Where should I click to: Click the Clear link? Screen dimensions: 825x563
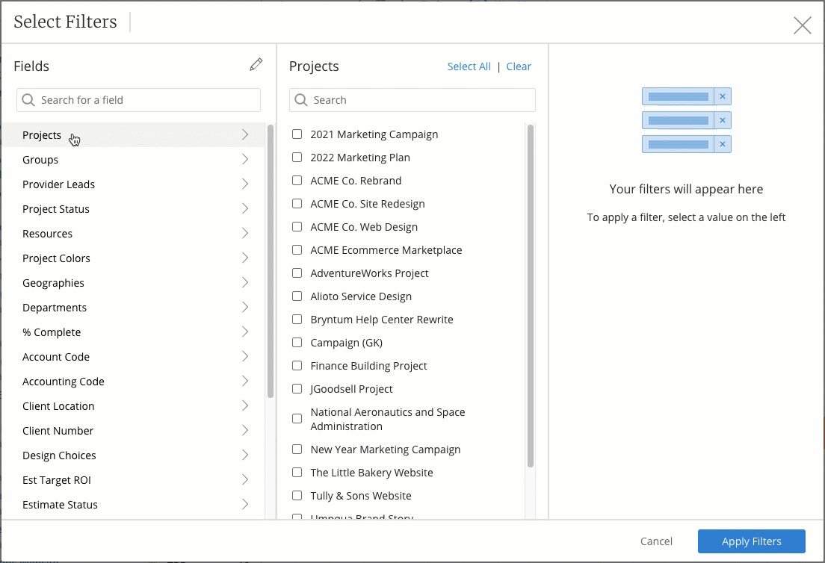click(x=519, y=66)
